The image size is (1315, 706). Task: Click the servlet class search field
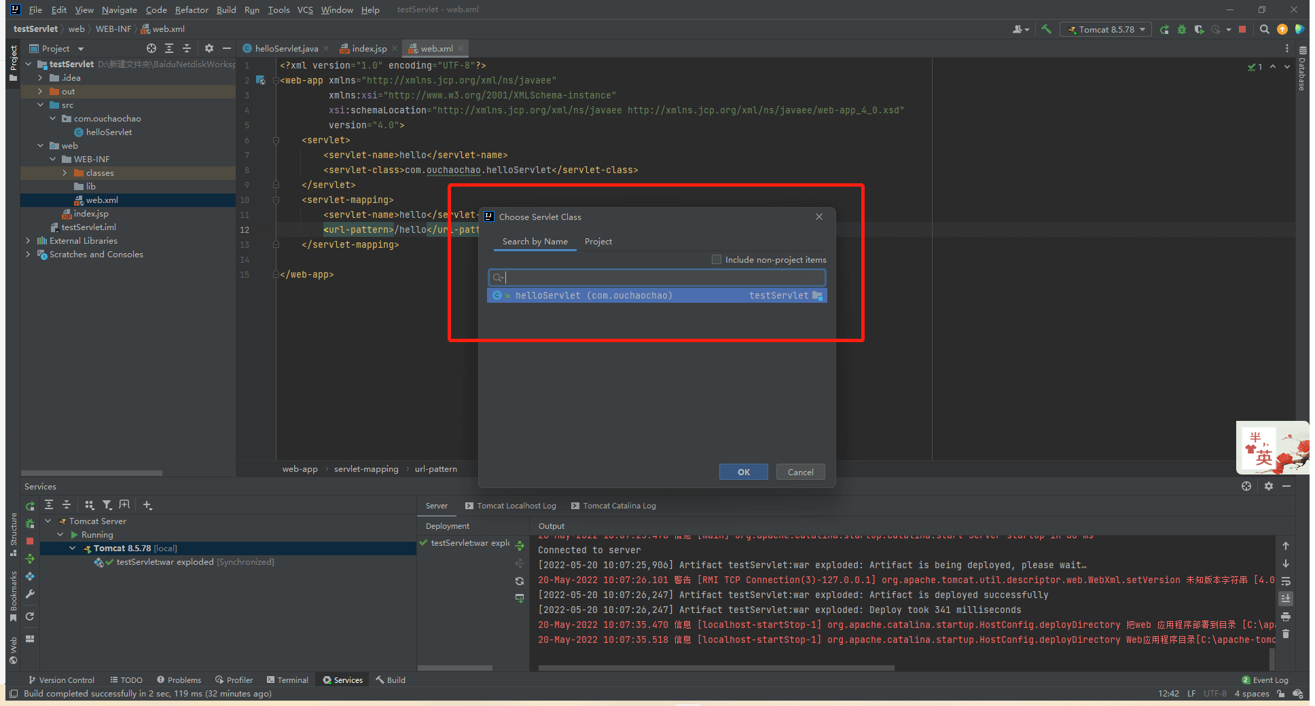coord(657,278)
